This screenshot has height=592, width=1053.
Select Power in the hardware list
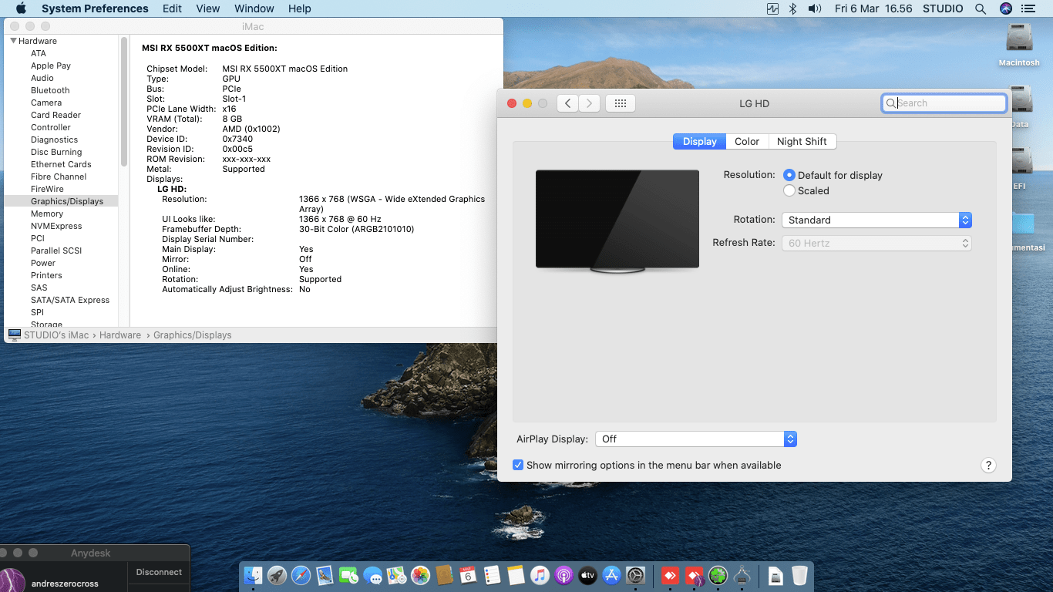pos(43,263)
